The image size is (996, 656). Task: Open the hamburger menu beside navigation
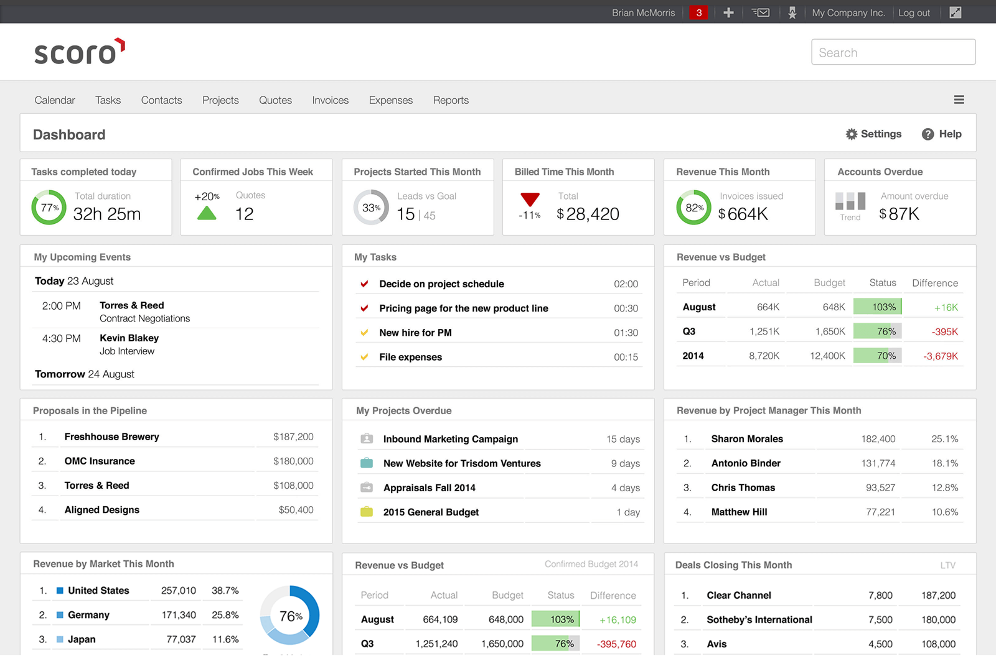coord(959,99)
